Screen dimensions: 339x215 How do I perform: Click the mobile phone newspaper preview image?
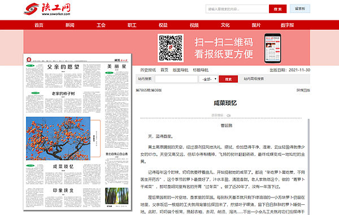coord(273,48)
